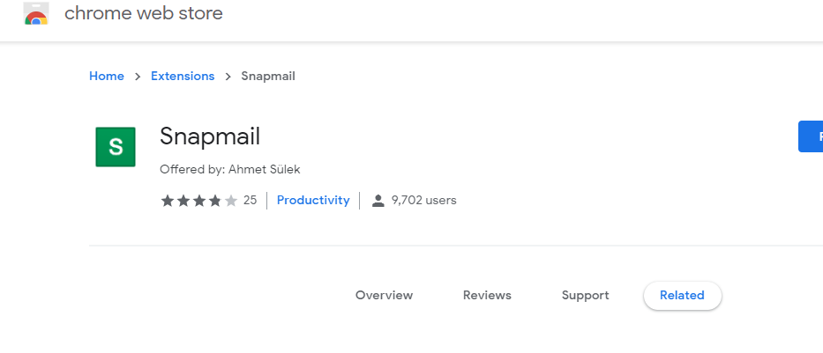Image resolution: width=823 pixels, height=353 pixels.
Task: Go to the Home breadcrumb link
Action: point(107,77)
